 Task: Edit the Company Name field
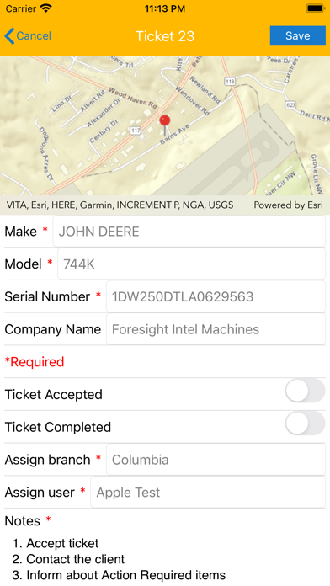pyautogui.click(x=216, y=329)
